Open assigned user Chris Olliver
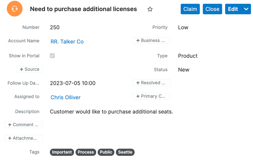Viewport: 253px width, 164px height. 65,97
